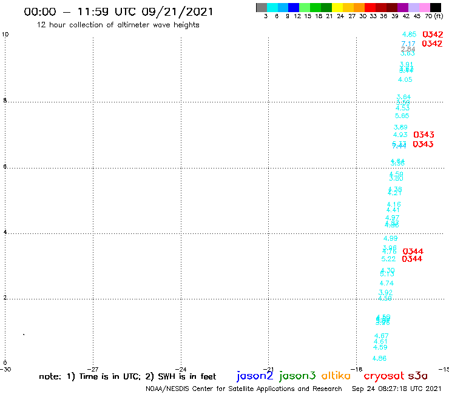The image size is (449, 394).
Task: Click the 0344 time label beside 5.22
Action: [412, 259]
